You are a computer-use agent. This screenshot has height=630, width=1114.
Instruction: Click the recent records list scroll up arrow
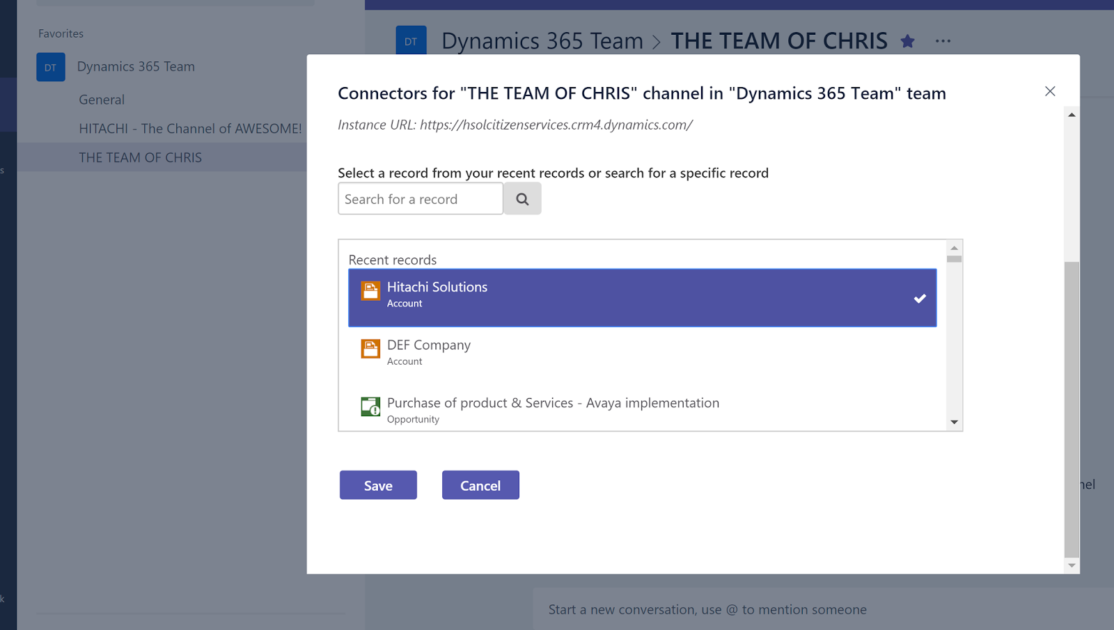[955, 248]
